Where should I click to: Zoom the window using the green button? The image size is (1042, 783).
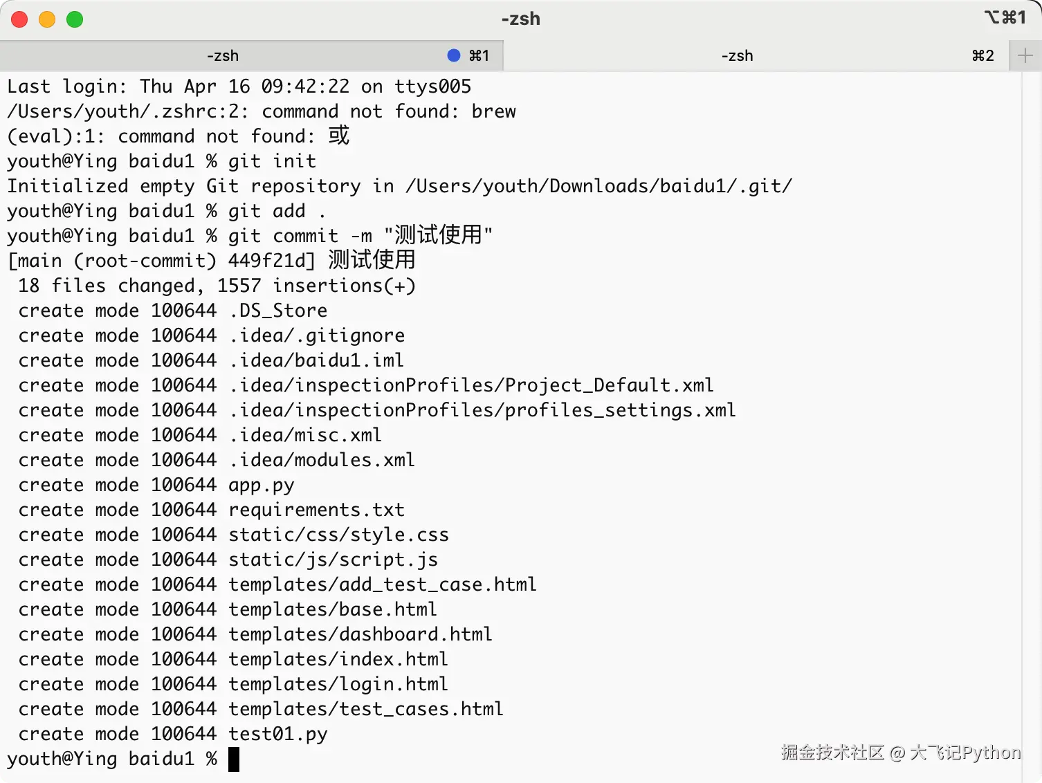point(75,19)
